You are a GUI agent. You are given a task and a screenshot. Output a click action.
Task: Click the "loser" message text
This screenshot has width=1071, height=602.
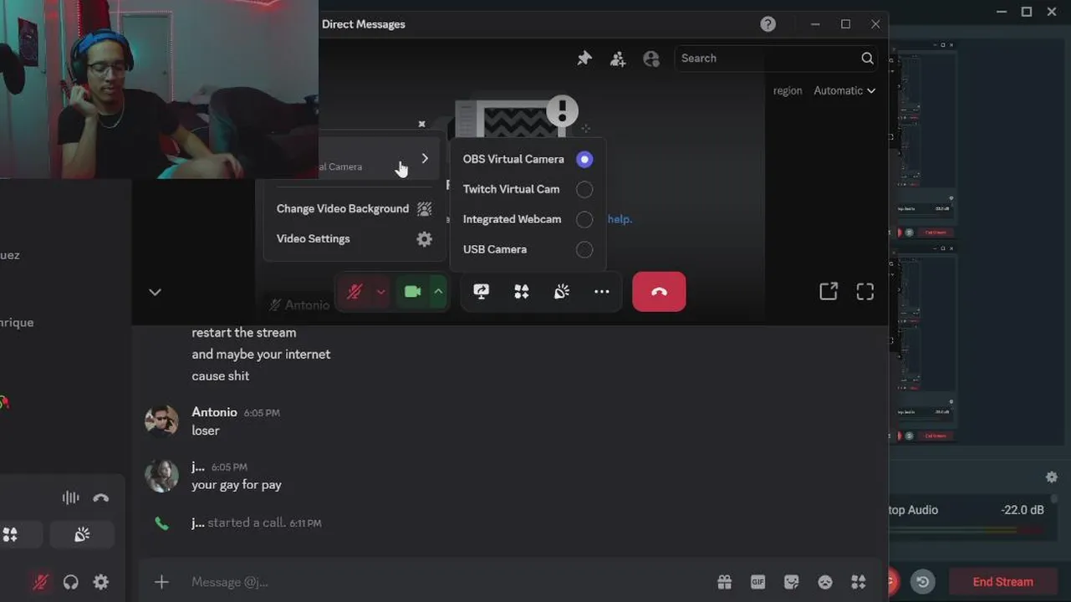tap(206, 431)
